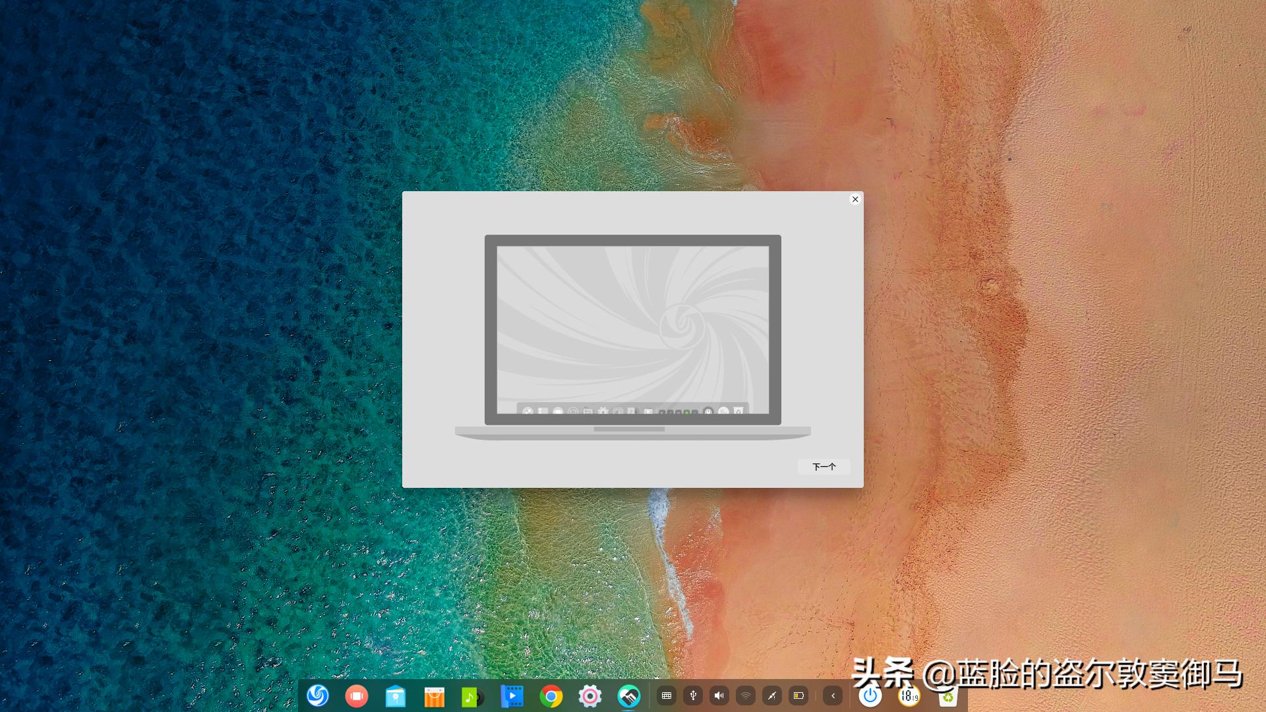This screenshot has width=1266, height=712.
Task: Click the USB device tray indicator
Action: tap(692, 696)
